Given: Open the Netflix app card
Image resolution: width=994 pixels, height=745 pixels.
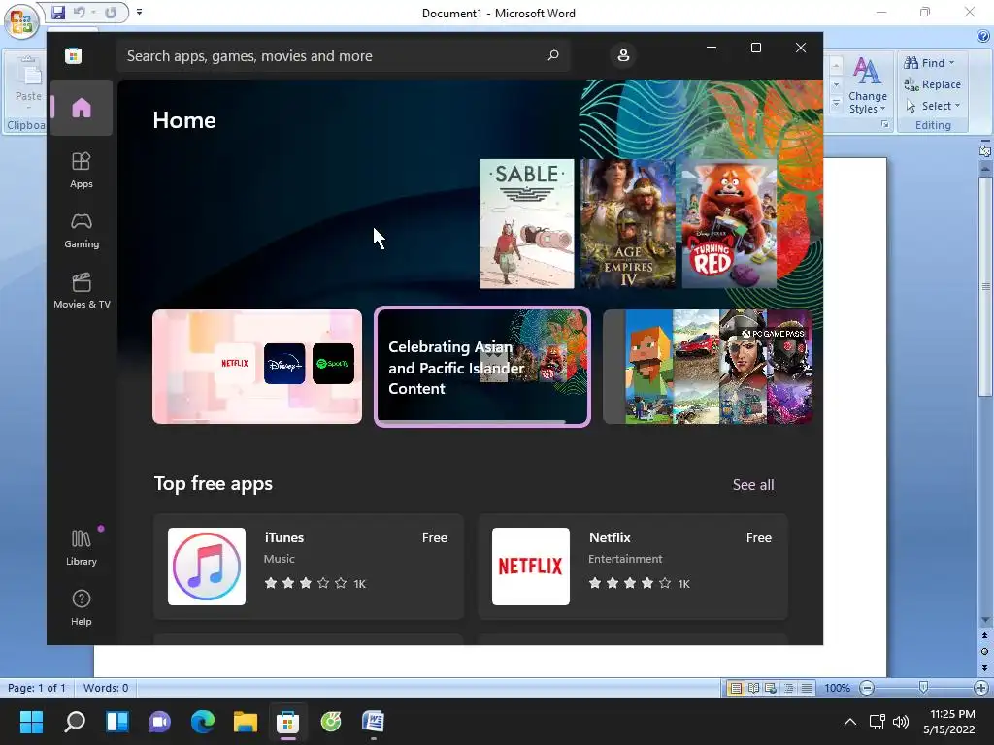Looking at the screenshot, I should (633, 567).
